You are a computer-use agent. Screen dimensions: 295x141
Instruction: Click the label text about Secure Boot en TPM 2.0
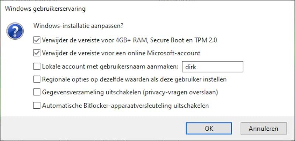(x=130, y=40)
